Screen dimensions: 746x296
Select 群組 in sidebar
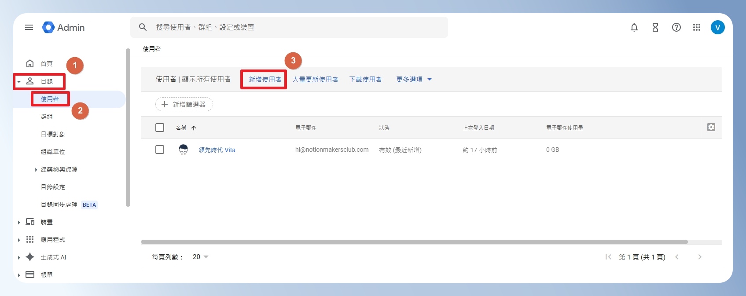coord(47,117)
